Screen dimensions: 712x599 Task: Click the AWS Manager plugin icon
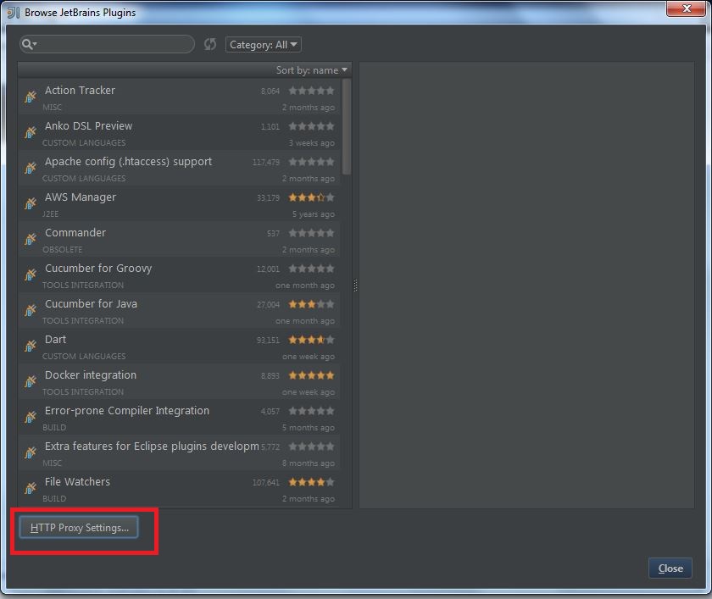(x=31, y=202)
